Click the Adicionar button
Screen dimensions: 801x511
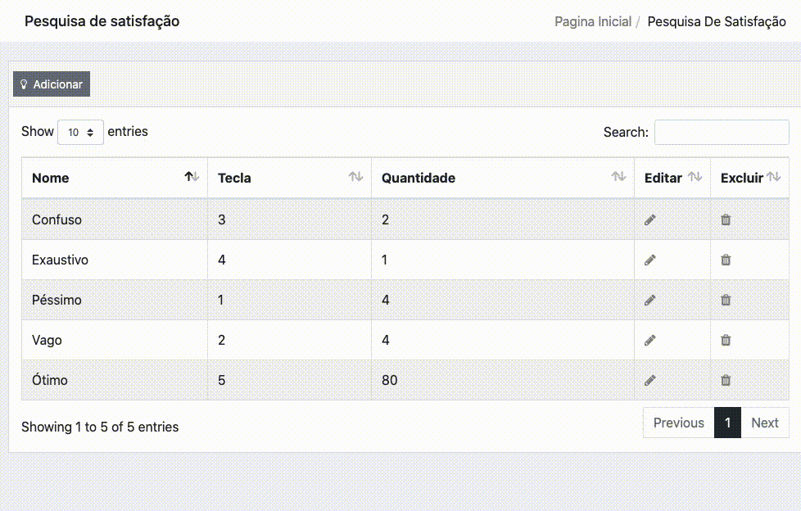[52, 84]
